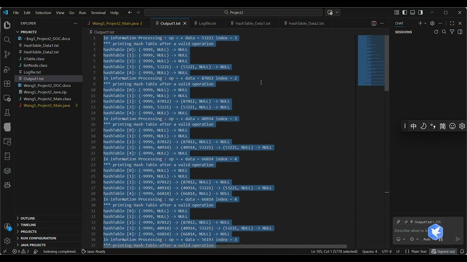467x262 pixels.
Task: Start a new chat with plus icon
Action: [x=420, y=23]
